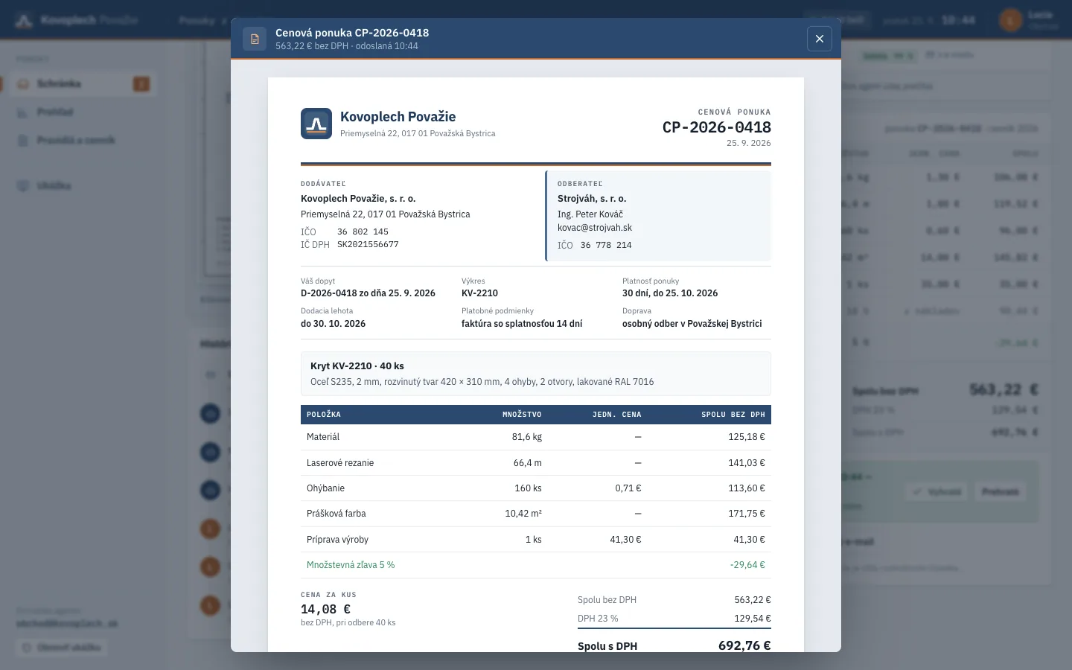Image resolution: width=1072 pixels, height=670 pixels.
Task: Select the Laserové rezanie row label
Action: (340, 463)
